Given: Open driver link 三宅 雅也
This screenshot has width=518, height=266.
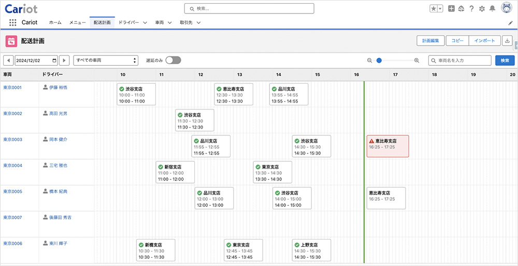Looking at the screenshot, I should [58, 165].
